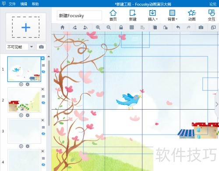Select the red-roof house on canvas
Image resolution: width=219 pixels, height=171 pixels.
coord(205,130)
